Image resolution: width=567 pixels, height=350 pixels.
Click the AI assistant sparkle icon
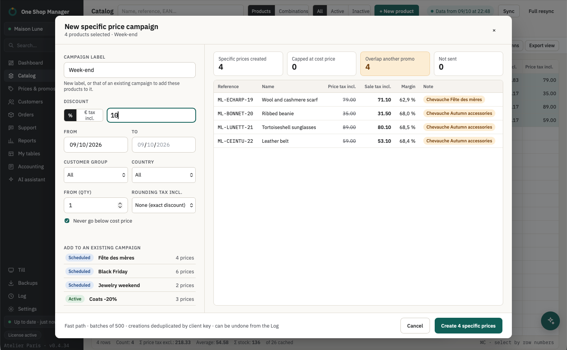[x=11, y=180]
